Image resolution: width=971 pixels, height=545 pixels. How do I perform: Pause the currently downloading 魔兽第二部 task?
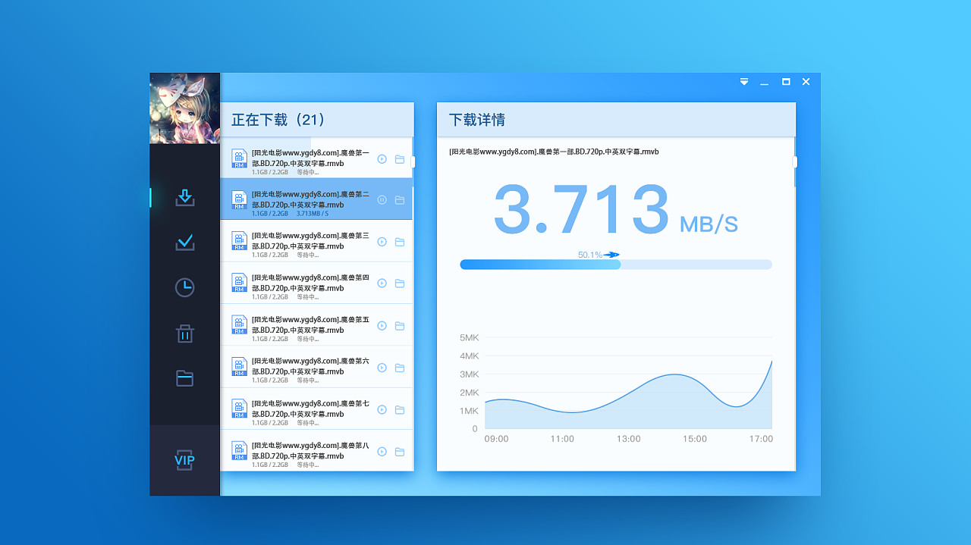point(382,200)
